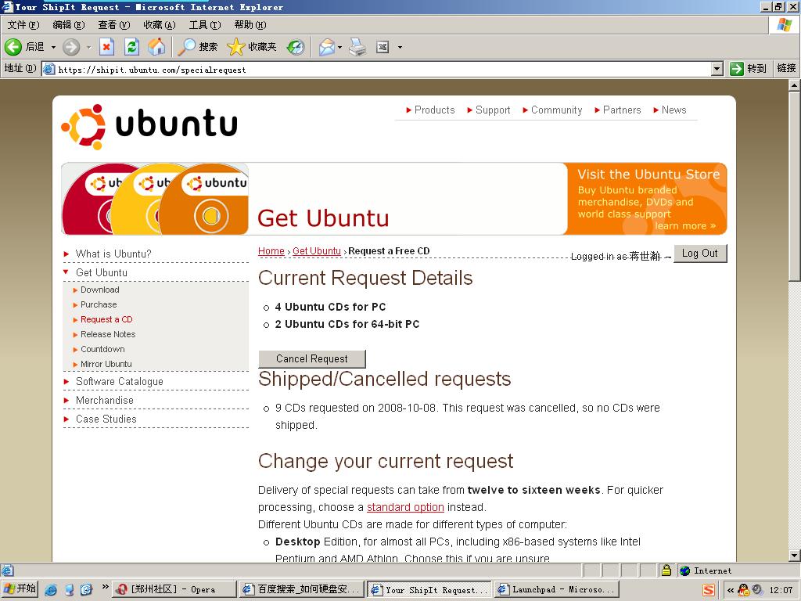Expand Case Studies sidebar item
Screen dimensions: 801x601
(x=106, y=419)
